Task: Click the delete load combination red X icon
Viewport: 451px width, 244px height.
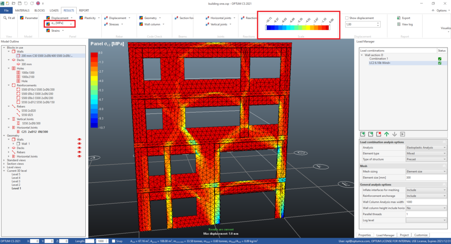Action: pos(378,134)
